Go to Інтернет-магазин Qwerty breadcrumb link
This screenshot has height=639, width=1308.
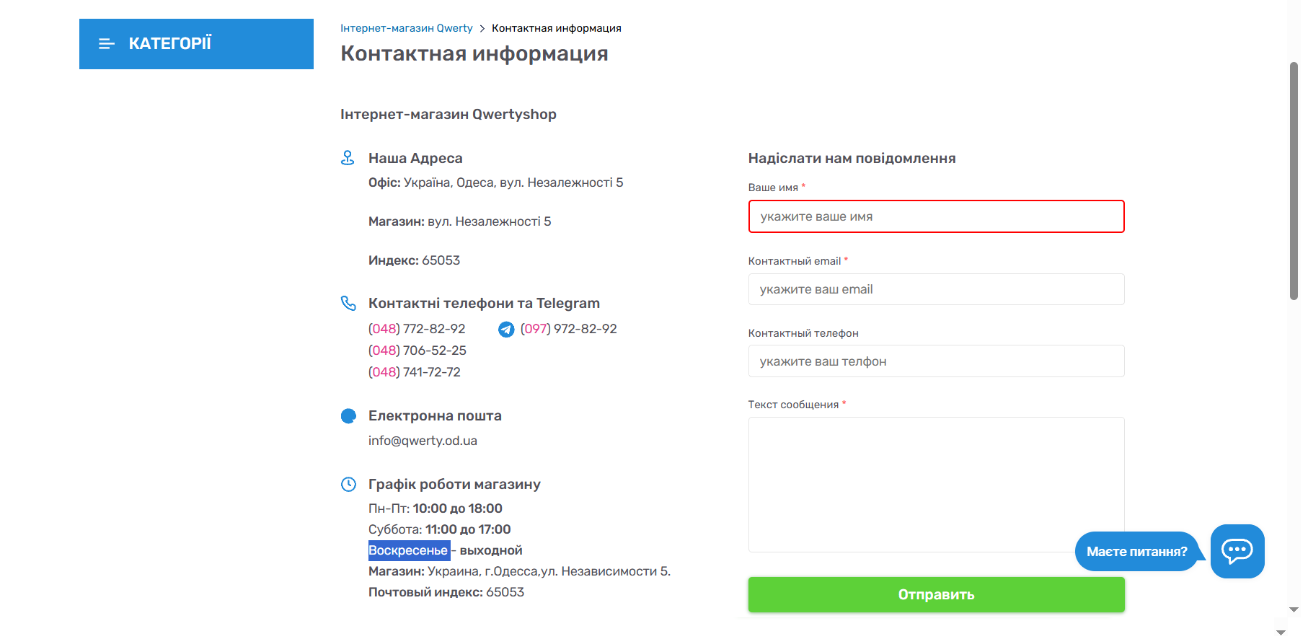click(406, 28)
